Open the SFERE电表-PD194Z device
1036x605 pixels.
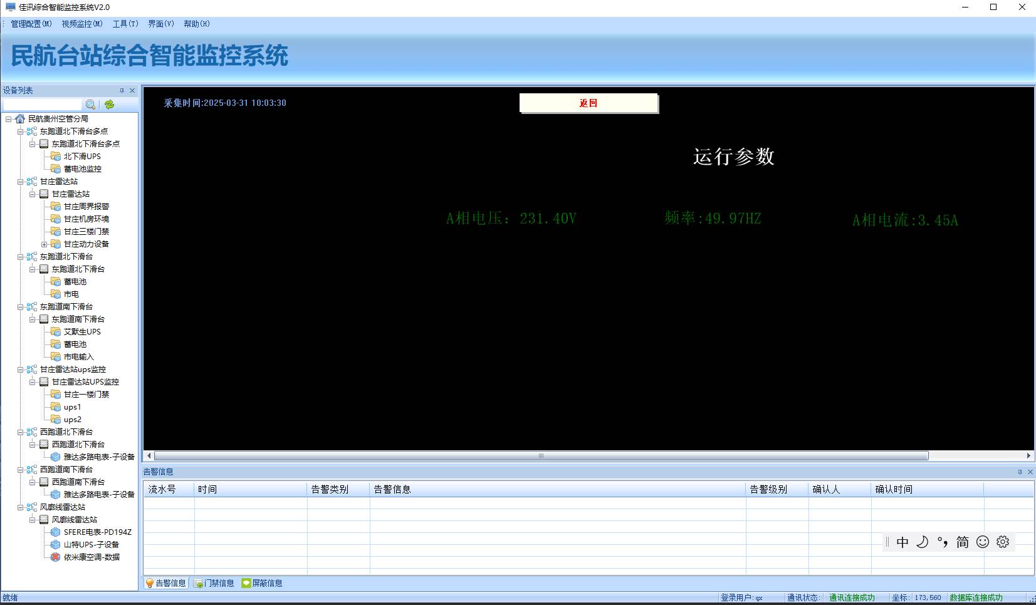97,532
